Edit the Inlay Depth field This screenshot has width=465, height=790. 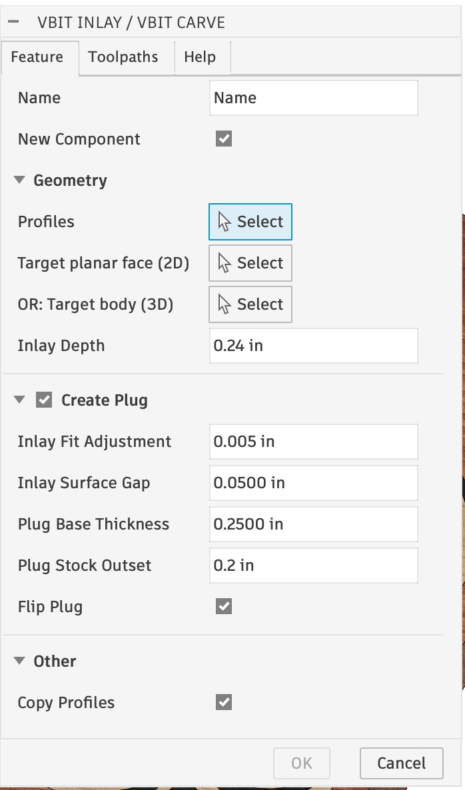313,346
